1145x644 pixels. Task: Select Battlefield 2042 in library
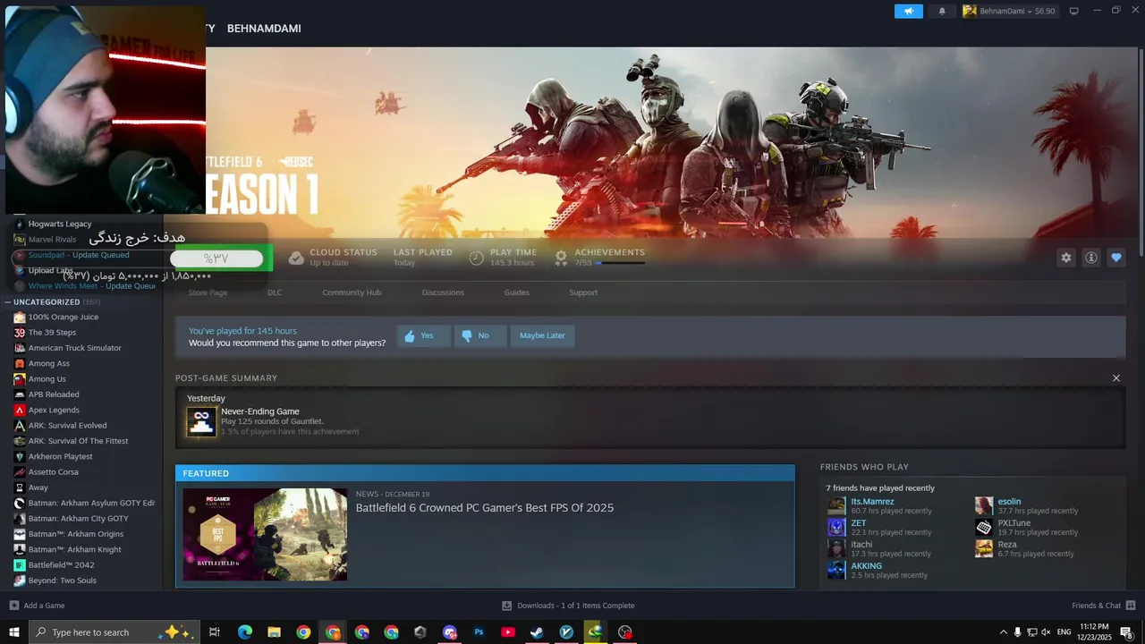[61, 565]
